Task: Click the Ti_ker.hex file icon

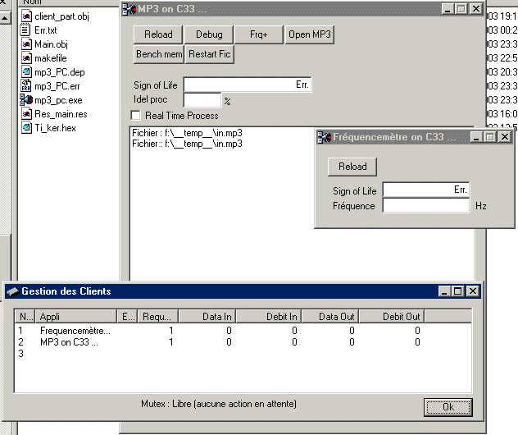Action: tap(26, 128)
